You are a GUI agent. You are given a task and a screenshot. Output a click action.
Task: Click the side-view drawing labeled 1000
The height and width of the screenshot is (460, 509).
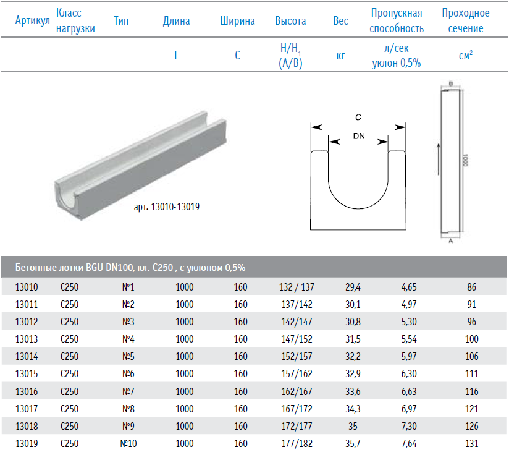point(452,162)
